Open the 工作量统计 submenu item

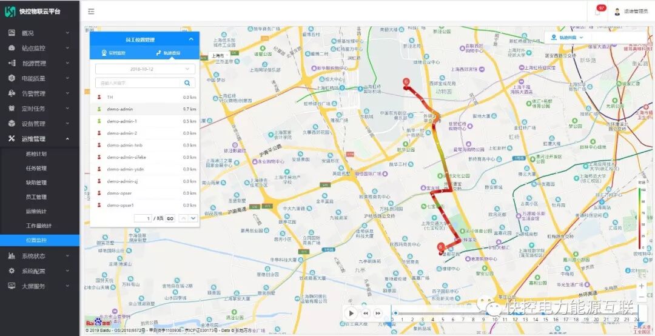pos(39,226)
